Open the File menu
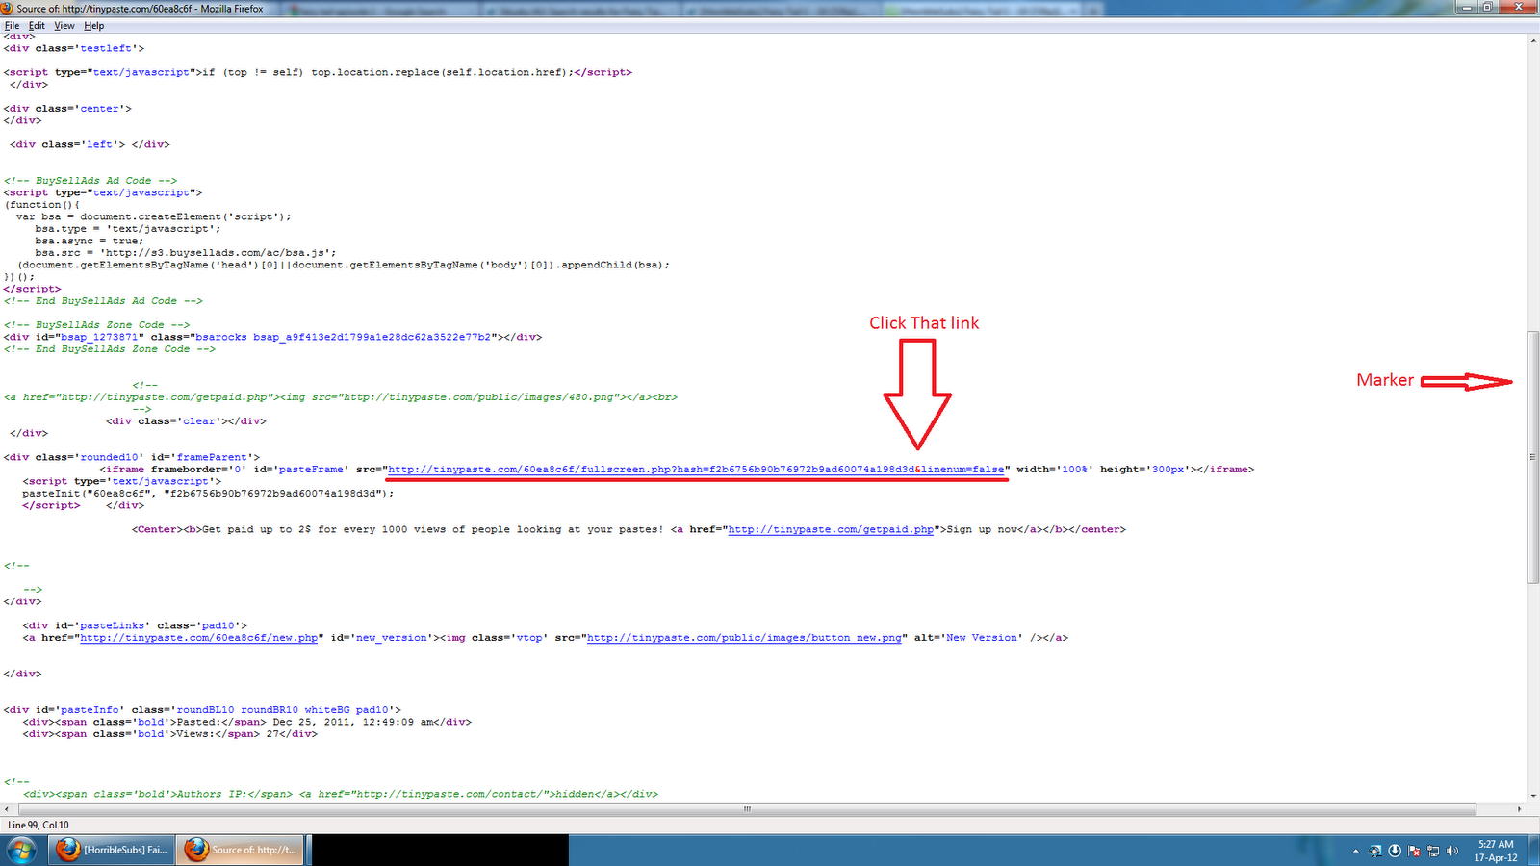Screen dimensions: 1540x866 coord(12,26)
